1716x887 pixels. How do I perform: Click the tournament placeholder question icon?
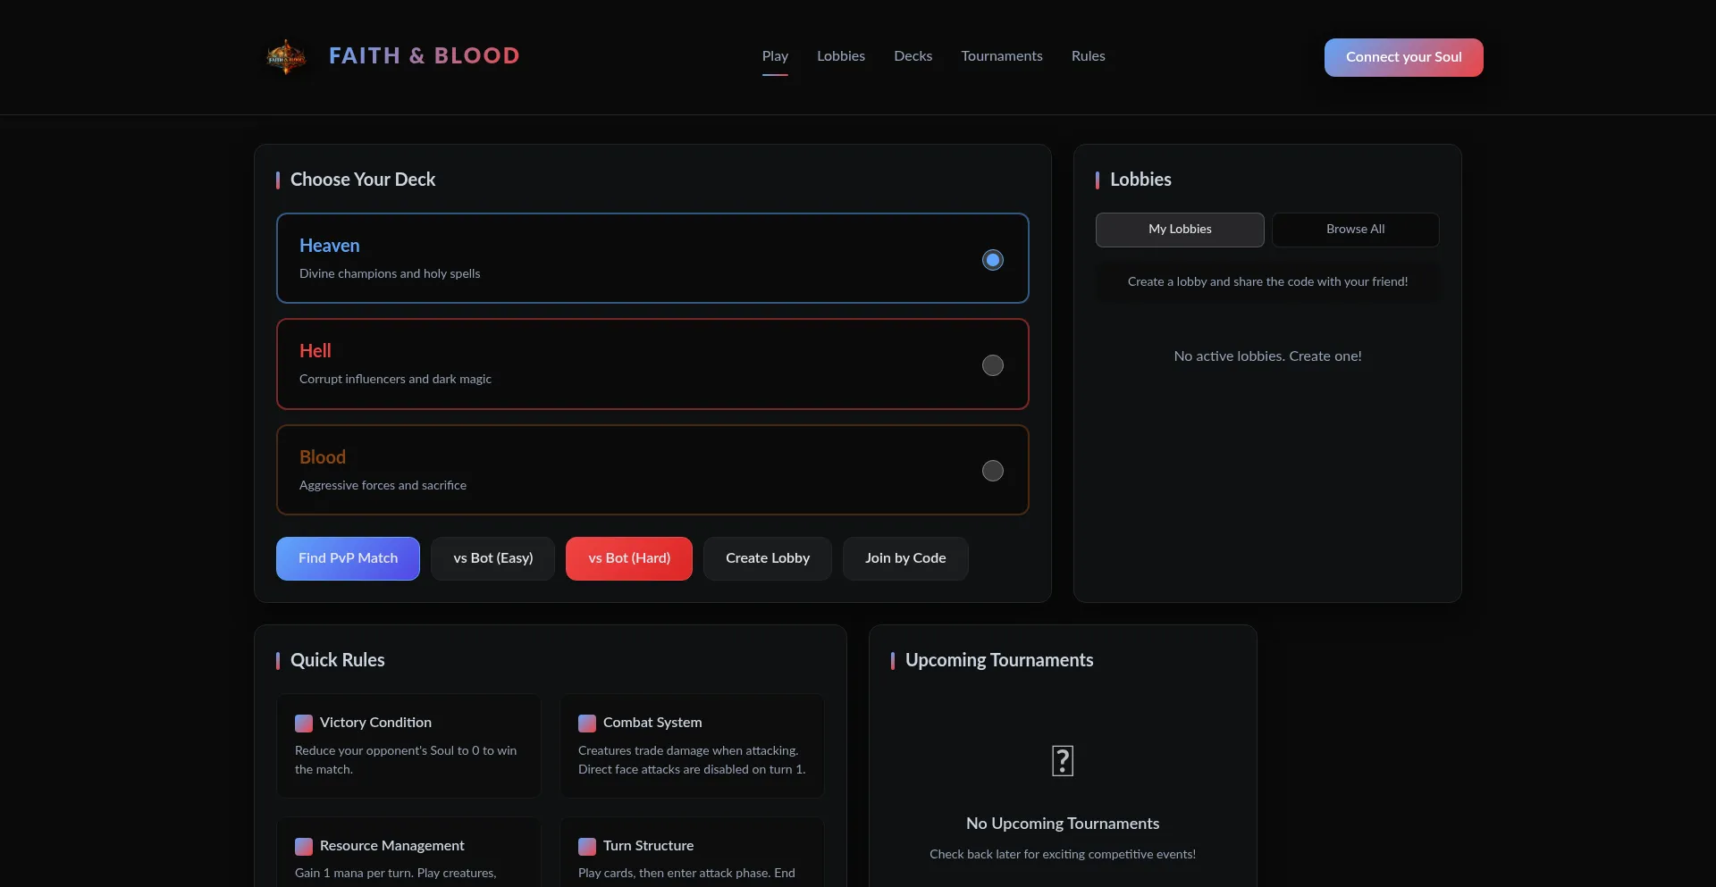[x=1061, y=760]
